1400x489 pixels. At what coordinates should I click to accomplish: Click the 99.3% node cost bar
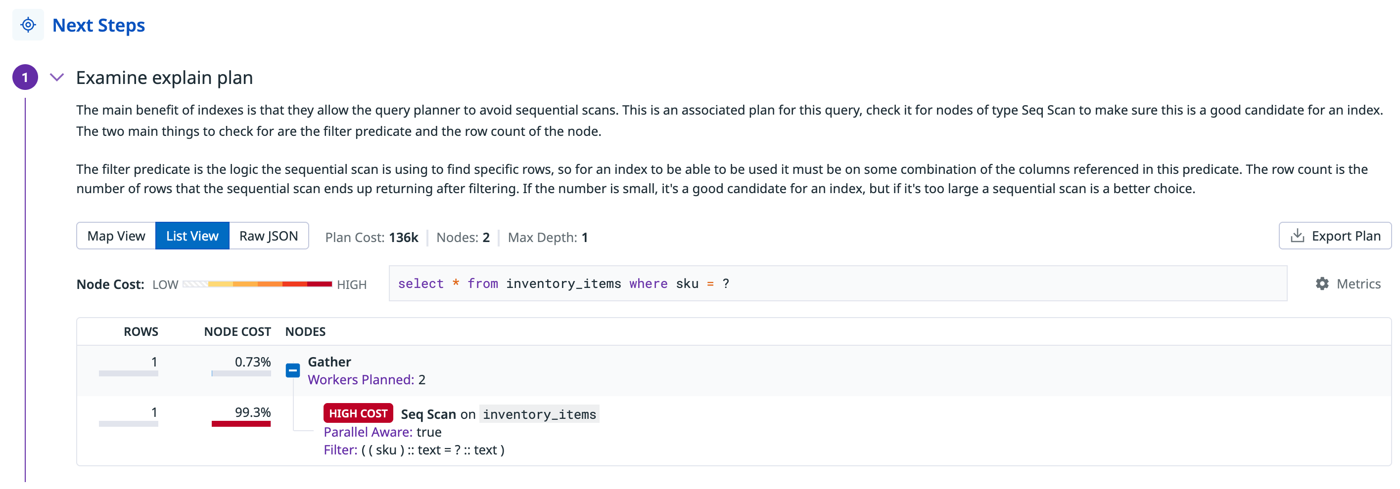click(241, 424)
